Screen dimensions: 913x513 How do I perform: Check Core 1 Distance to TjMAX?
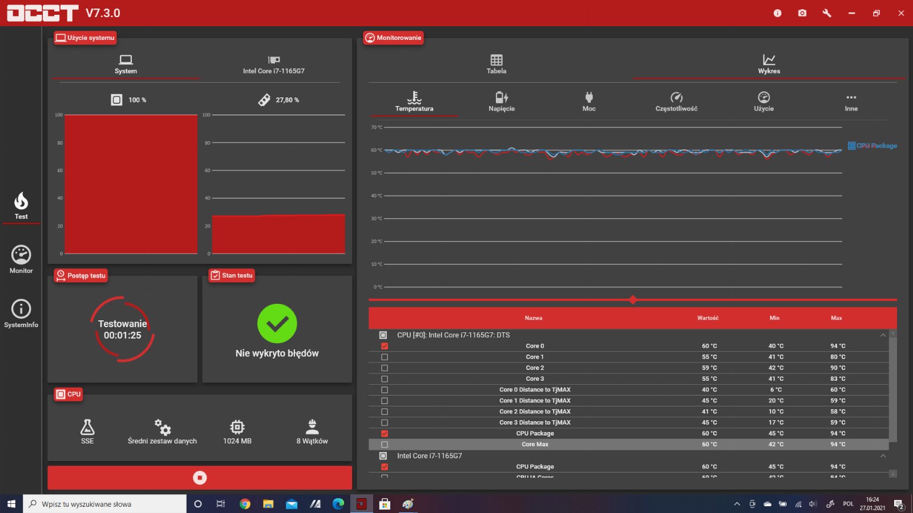pos(385,401)
